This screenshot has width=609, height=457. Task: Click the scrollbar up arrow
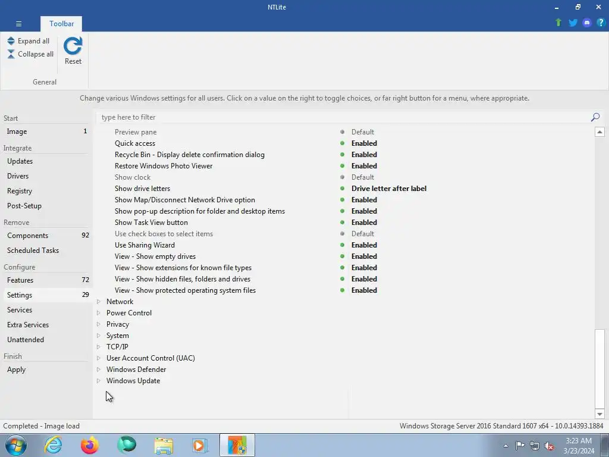coord(599,132)
